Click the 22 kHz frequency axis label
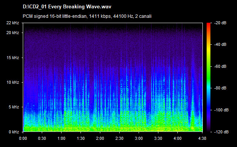 coord(13,23)
